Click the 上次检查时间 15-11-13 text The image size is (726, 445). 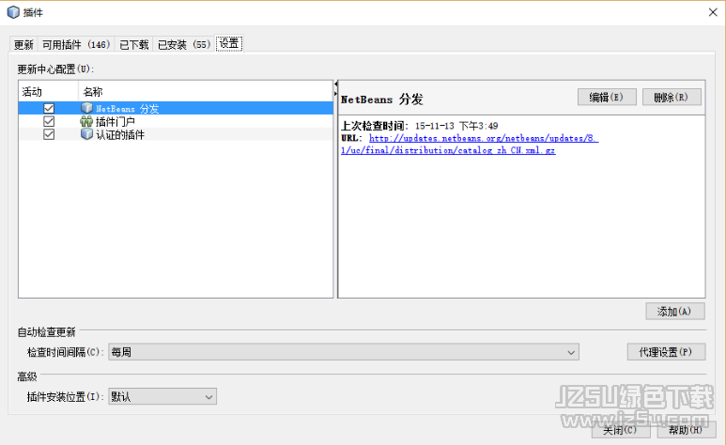click(420, 126)
